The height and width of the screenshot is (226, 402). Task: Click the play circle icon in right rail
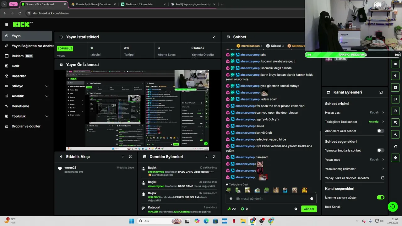coord(395,111)
